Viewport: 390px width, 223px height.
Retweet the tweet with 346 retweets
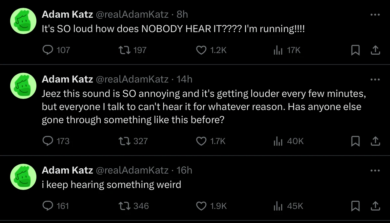(125, 206)
